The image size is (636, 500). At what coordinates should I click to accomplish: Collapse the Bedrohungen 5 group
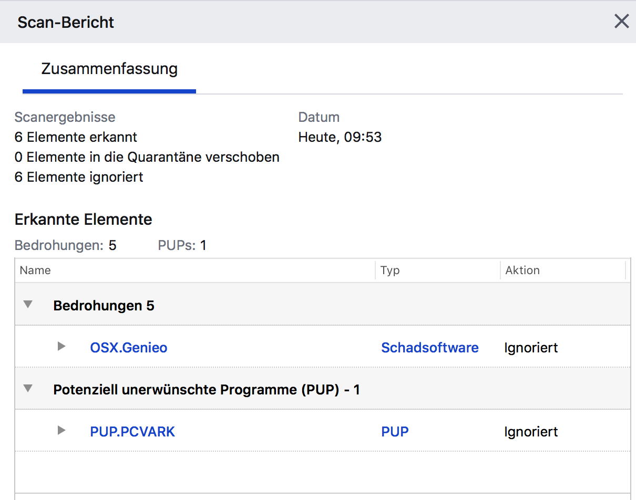tap(28, 305)
